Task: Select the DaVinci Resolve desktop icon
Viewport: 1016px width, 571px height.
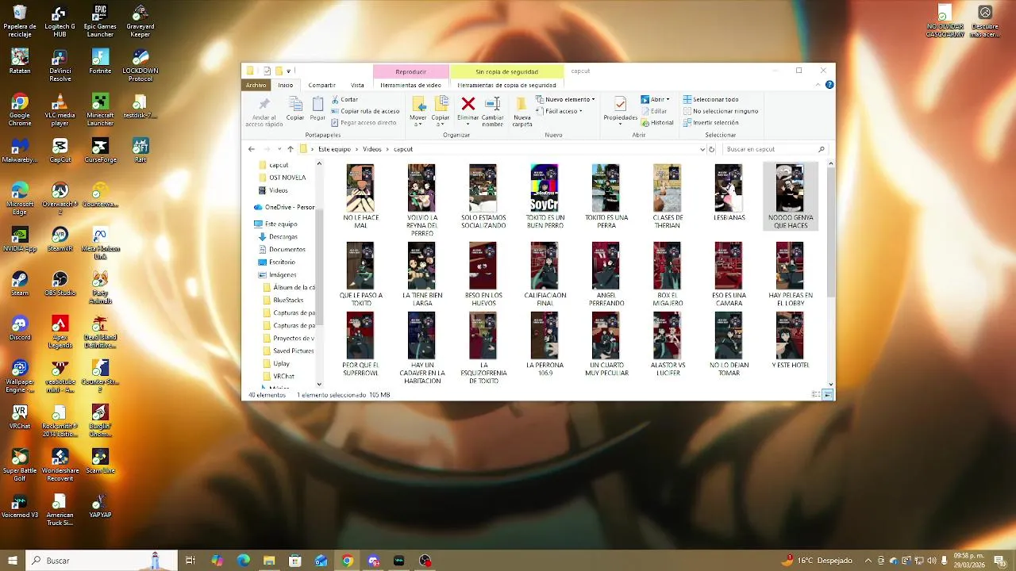Action: coord(60,66)
